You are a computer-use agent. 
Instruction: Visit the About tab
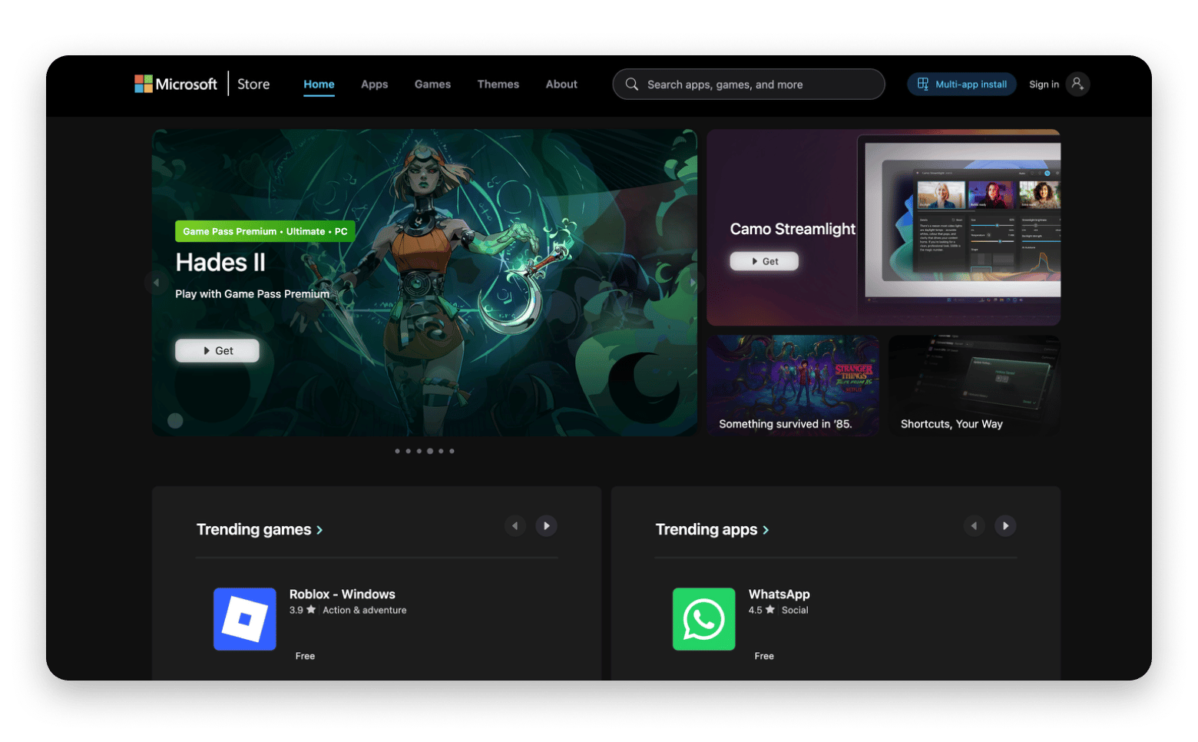[x=561, y=84]
